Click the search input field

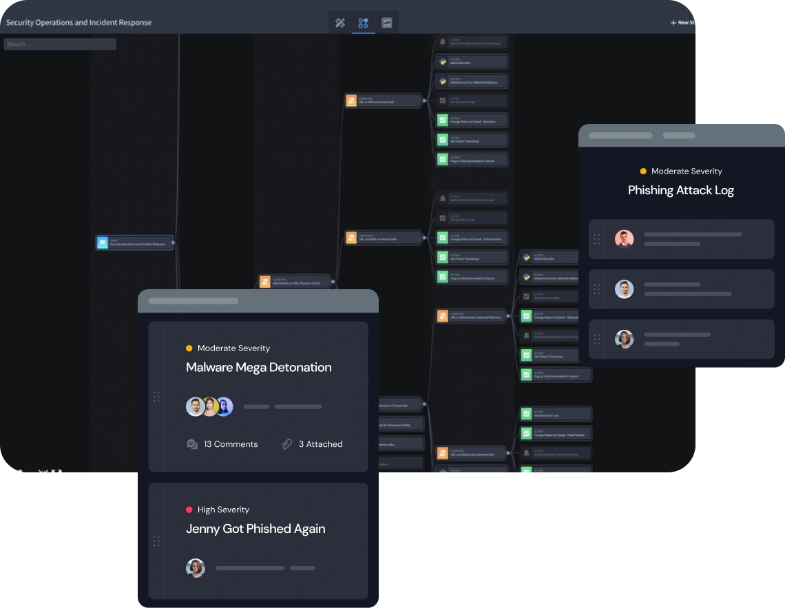[60, 44]
